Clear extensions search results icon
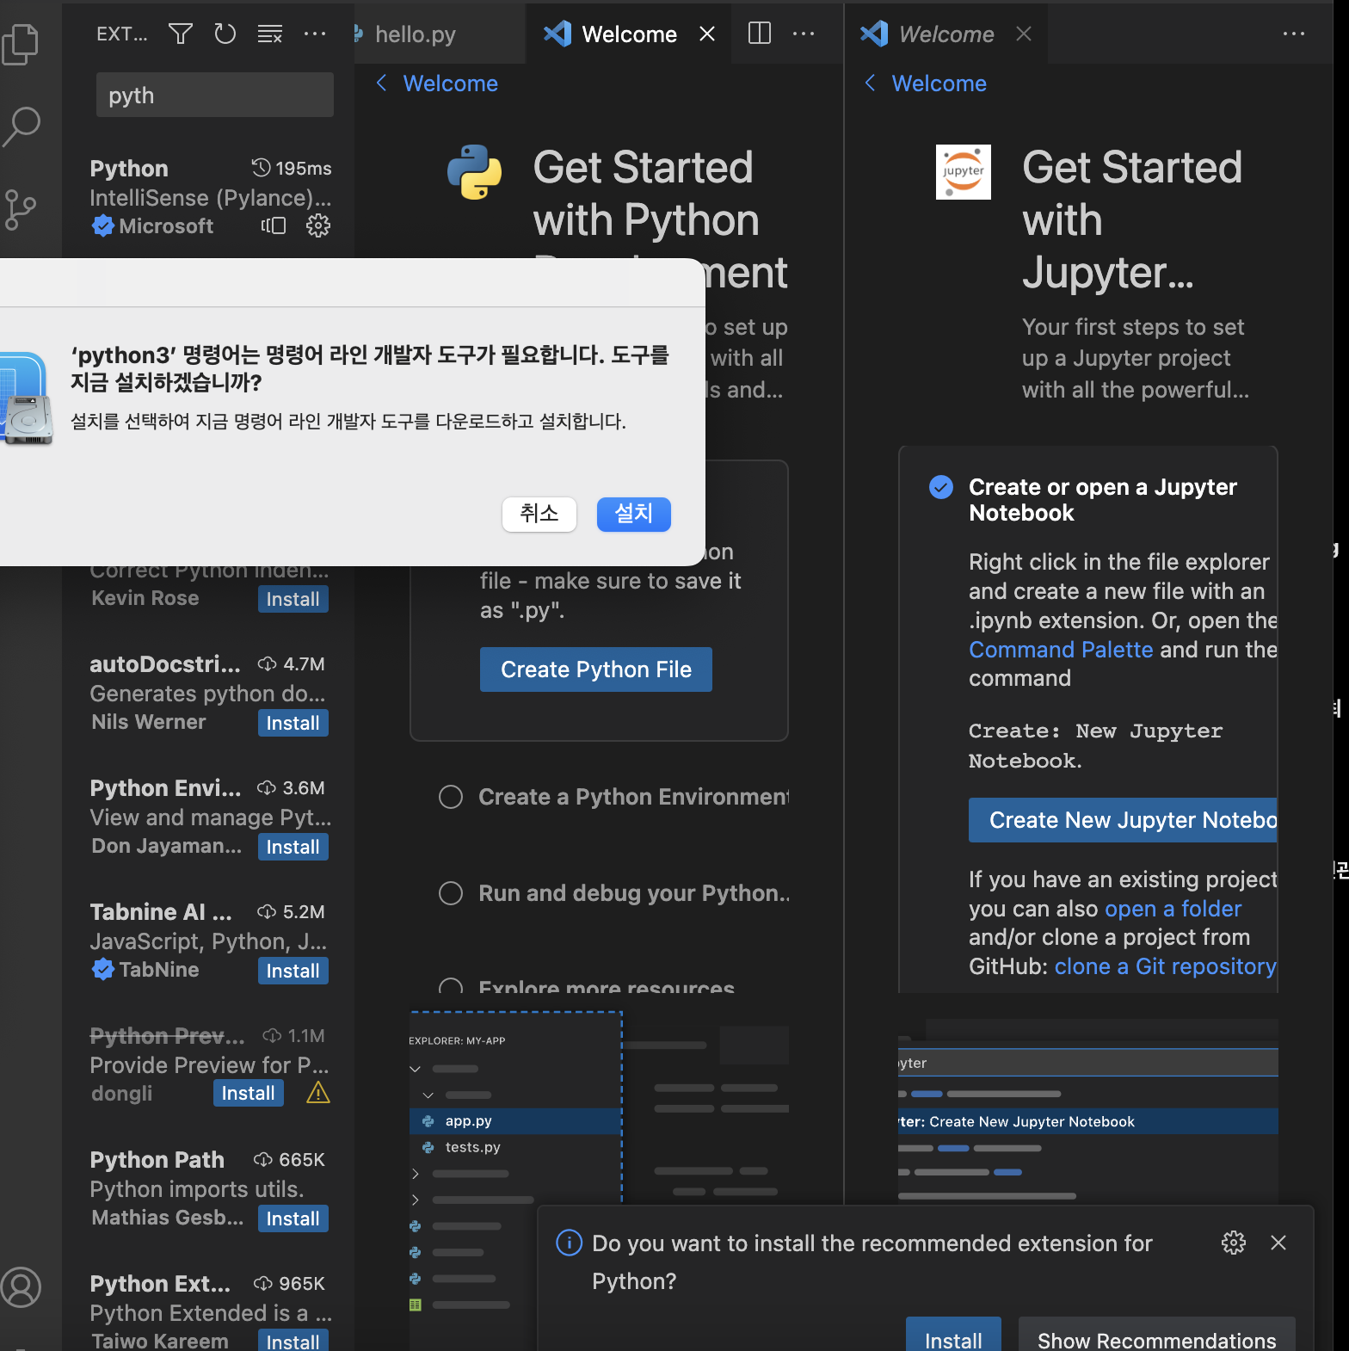 270,34
